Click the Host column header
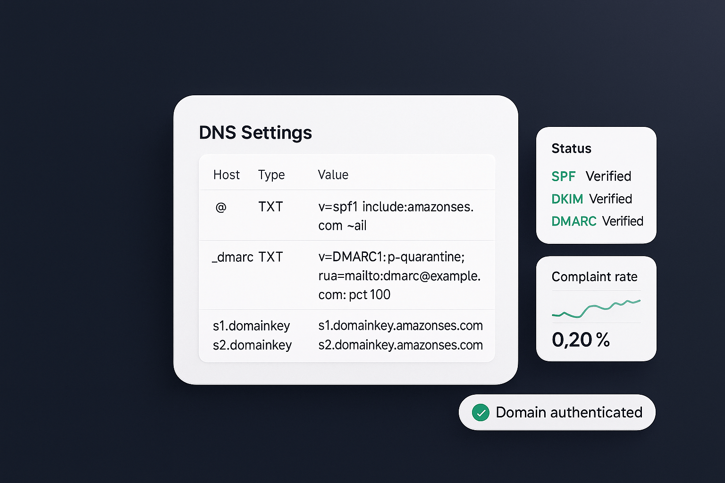Viewport: 725px width, 483px height. tap(226, 175)
